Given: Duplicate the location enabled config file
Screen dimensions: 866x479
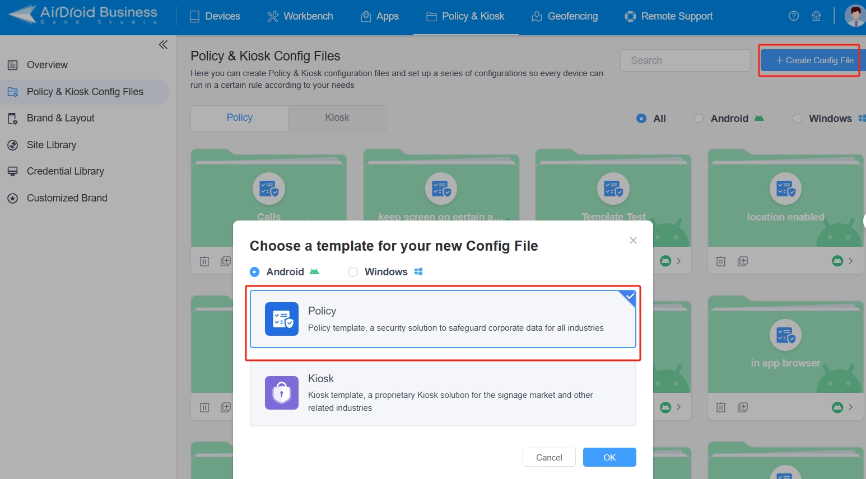Looking at the screenshot, I should (743, 261).
